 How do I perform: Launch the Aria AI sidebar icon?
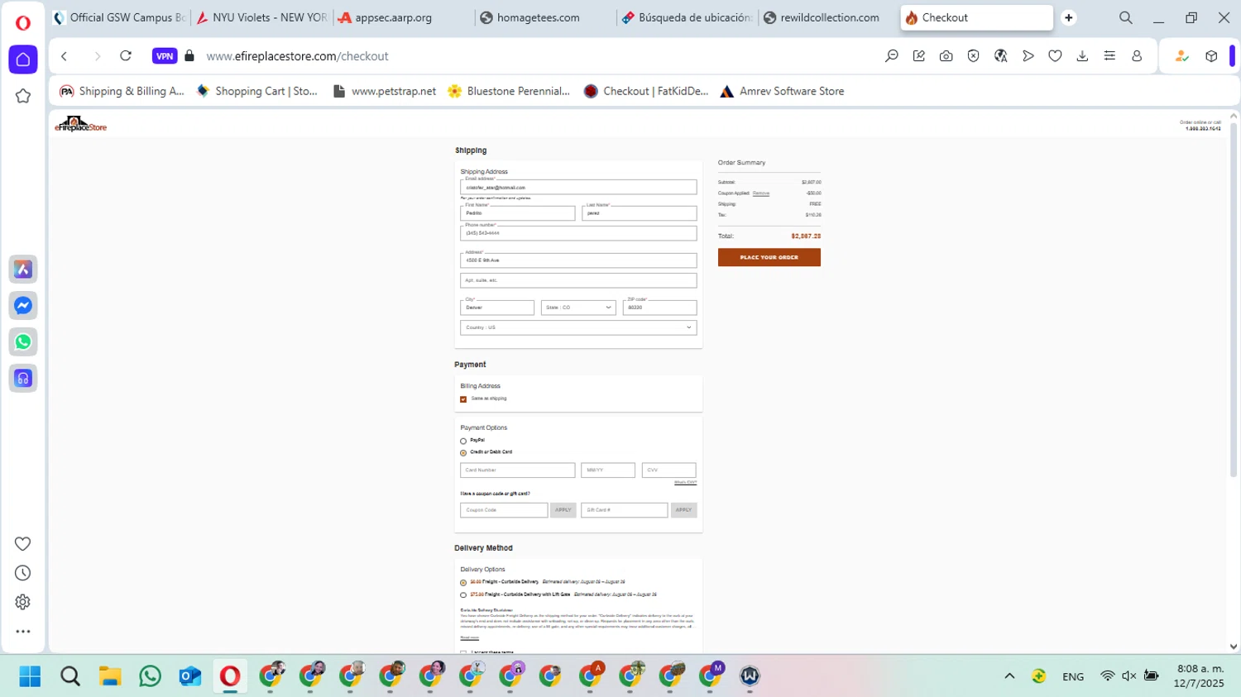point(23,270)
